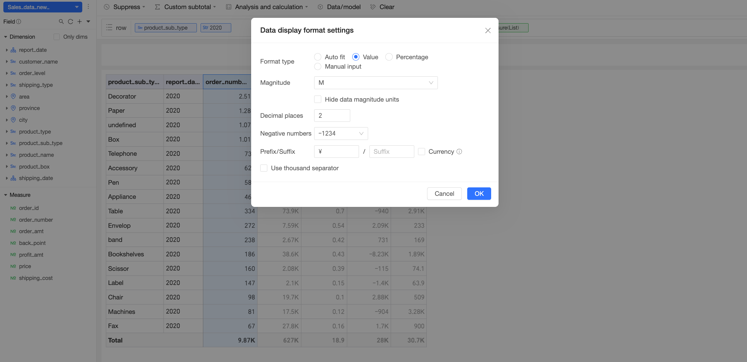The width and height of the screenshot is (747, 362).
Task: Click the report_date hierarchy icon
Action: [x=13, y=50]
